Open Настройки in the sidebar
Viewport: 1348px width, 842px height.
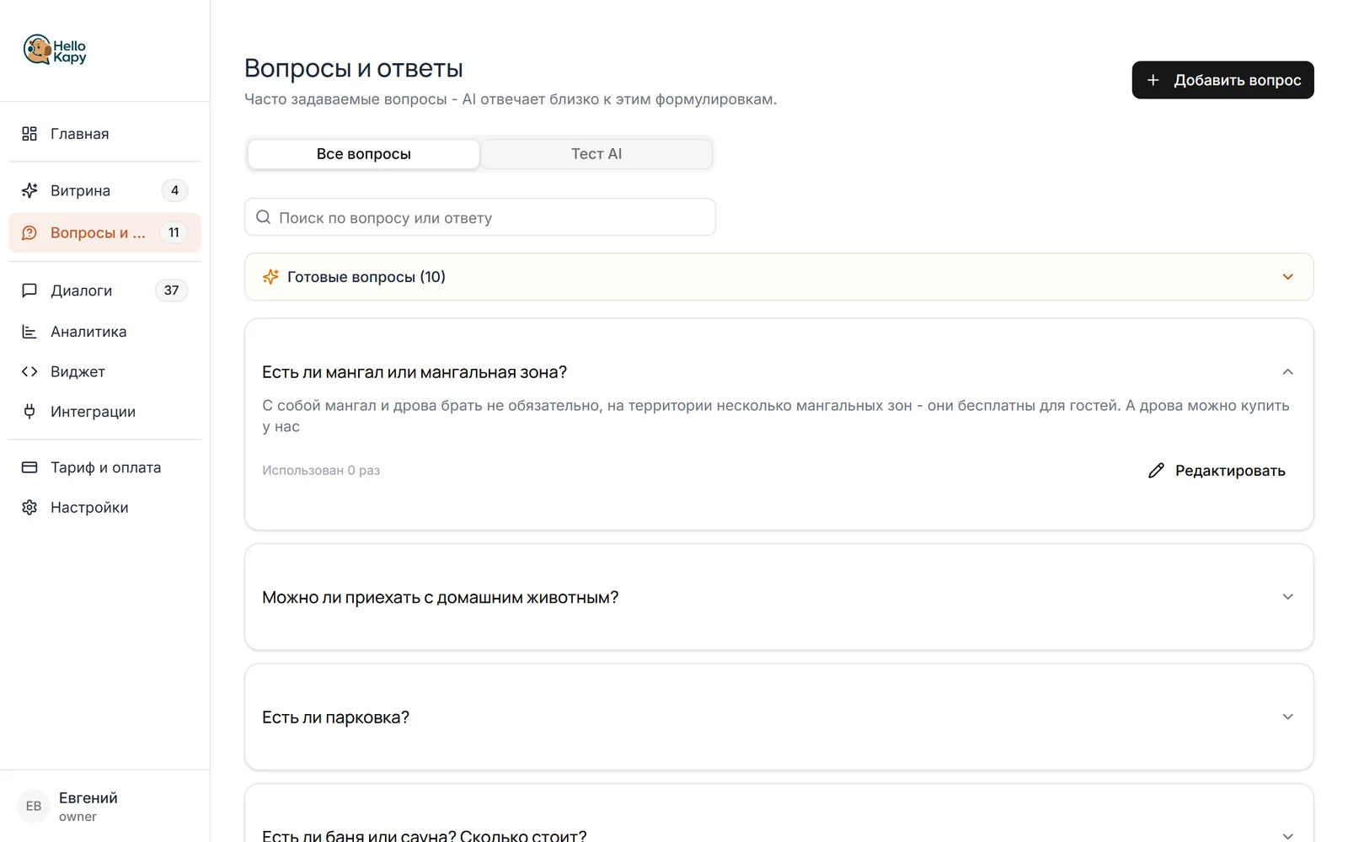tap(104, 508)
